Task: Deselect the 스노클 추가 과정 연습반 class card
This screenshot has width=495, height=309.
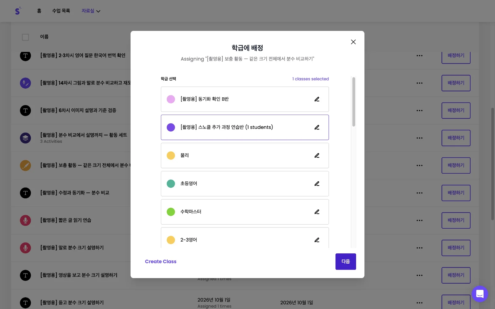Action: click(x=245, y=127)
